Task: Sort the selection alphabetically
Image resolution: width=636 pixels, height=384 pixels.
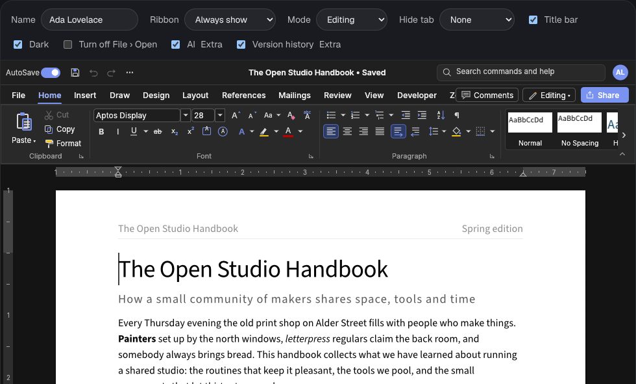Action: [x=441, y=115]
